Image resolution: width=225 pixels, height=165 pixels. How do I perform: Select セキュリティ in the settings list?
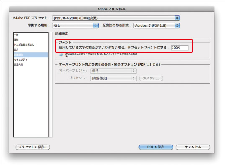[31, 60]
